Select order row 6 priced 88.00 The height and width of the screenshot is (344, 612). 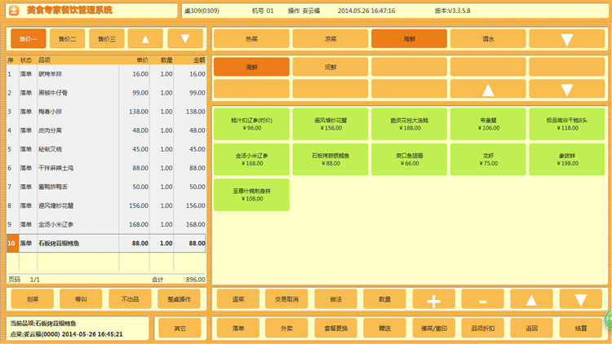tap(106, 168)
